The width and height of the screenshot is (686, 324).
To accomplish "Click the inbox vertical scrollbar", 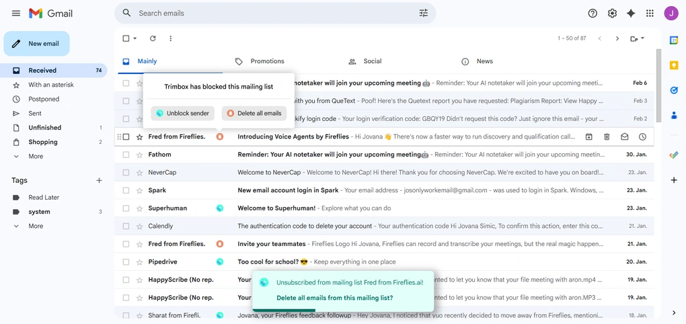I will (658, 85).
